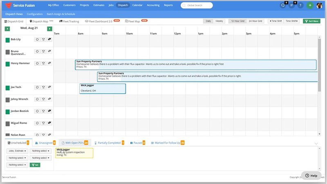Click the phone icon for Miguel Romo
This screenshot has height=184, width=327.
(x=43, y=123)
